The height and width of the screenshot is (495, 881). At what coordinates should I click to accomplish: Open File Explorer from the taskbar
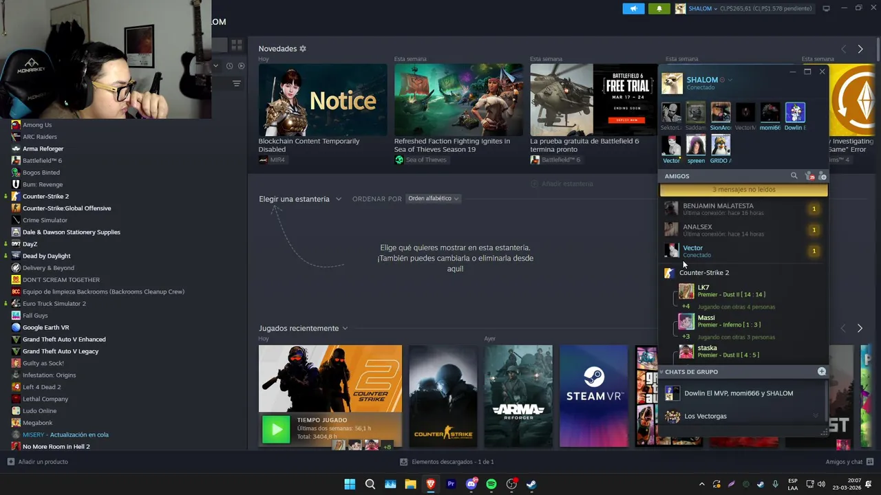[x=410, y=484]
